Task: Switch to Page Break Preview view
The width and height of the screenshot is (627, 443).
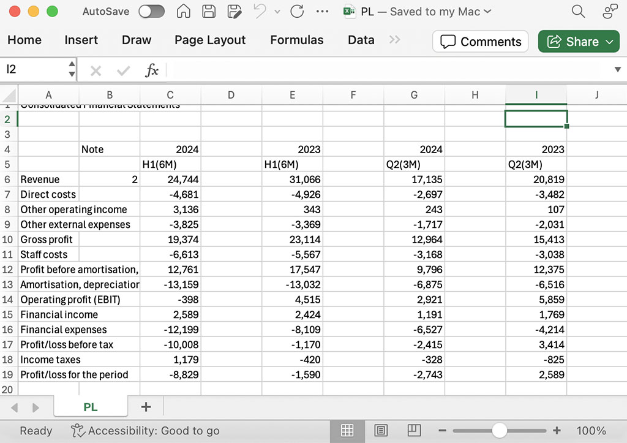Action: coord(415,430)
